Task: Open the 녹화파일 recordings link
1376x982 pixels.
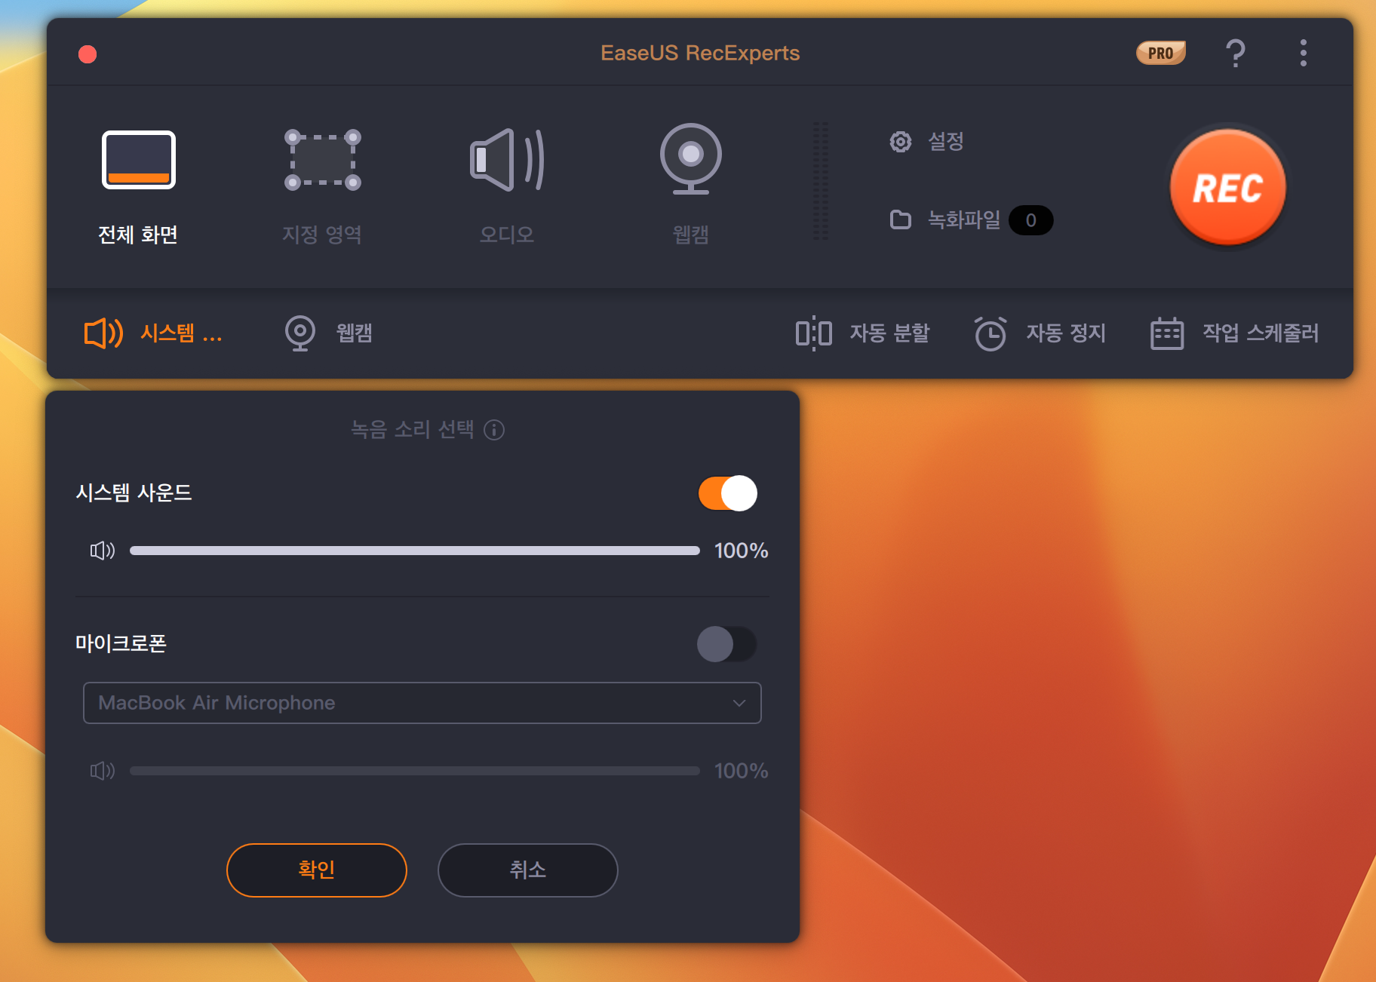Action: click(x=964, y=219)
